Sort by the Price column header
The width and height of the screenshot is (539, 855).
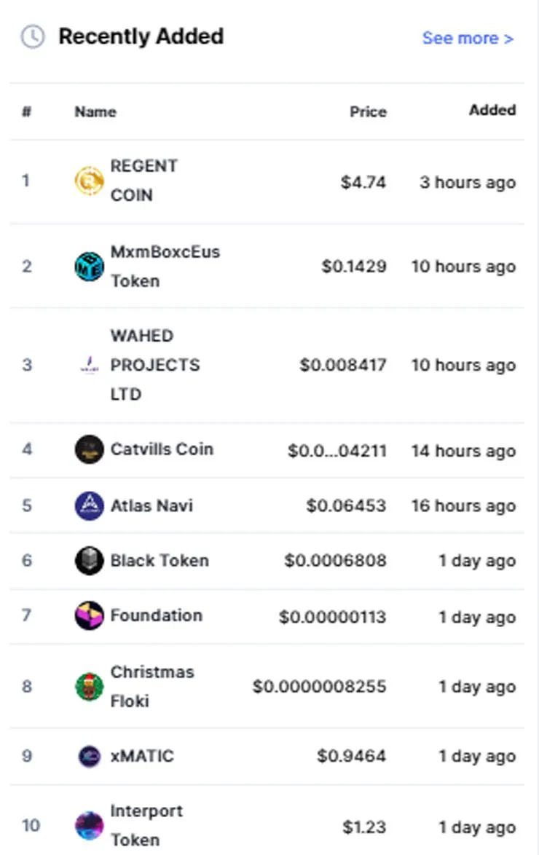pyautogui.click(x=369, y=111)
